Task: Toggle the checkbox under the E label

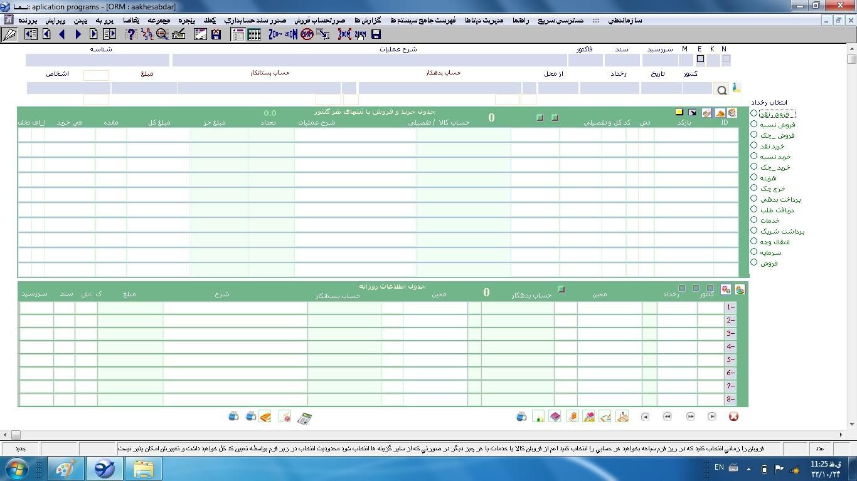Action: click(700, 59)
